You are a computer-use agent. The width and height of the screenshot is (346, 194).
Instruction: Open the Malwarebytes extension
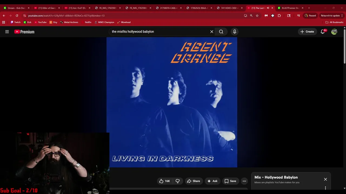[x=266, y=16]
